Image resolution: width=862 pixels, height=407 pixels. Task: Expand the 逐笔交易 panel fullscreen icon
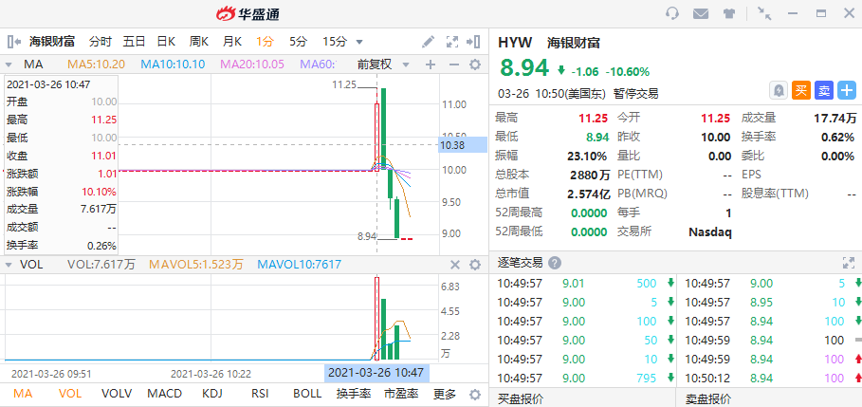849,263
